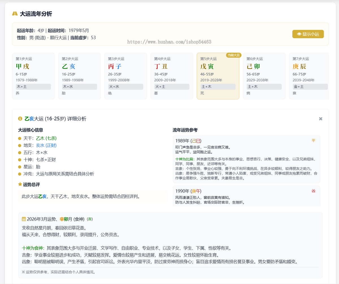339x284 pixels.
Task: Click the 十神为比肩 label in 1989 entry
Action: tap(185, 159)
